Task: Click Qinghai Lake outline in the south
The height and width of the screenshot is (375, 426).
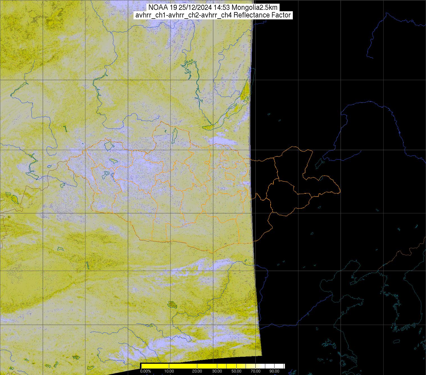Action: point(171,304)
